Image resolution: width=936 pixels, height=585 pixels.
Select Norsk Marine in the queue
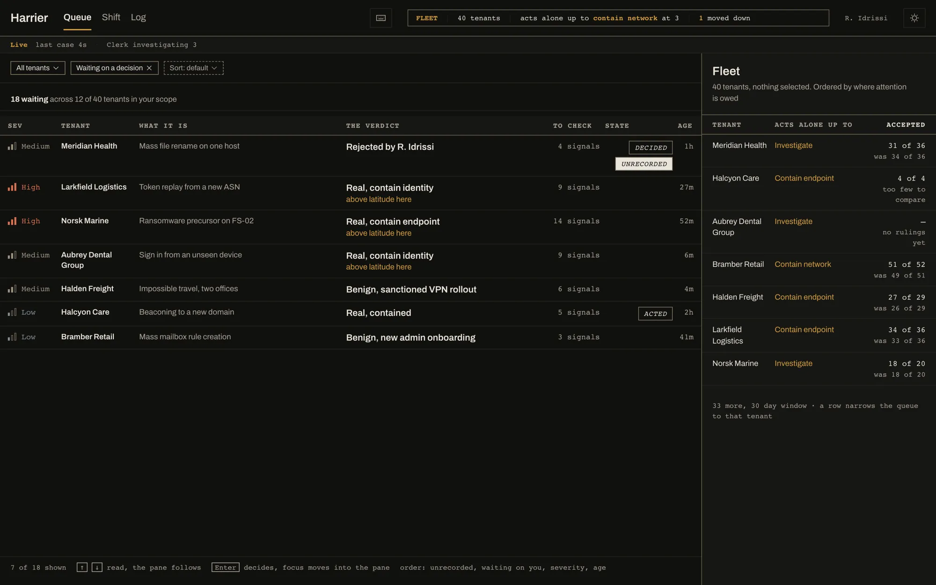[351, 227]
